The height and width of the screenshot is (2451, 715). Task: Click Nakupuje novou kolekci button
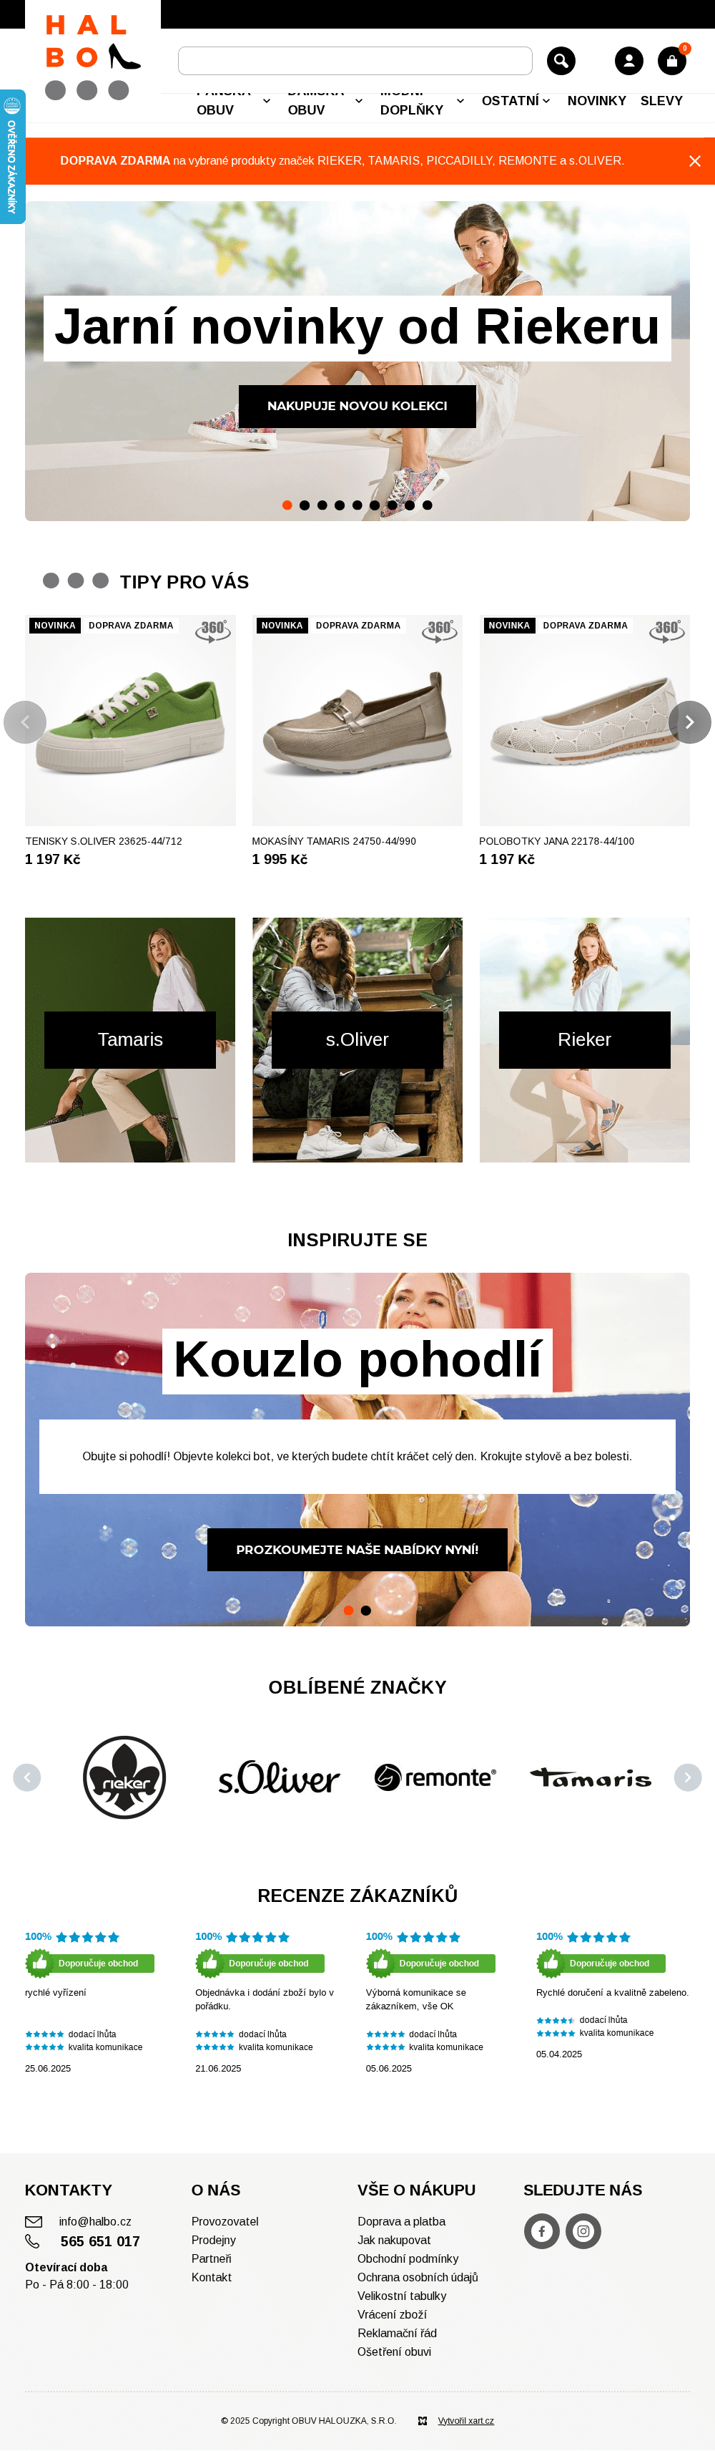(x=357, y=405)
